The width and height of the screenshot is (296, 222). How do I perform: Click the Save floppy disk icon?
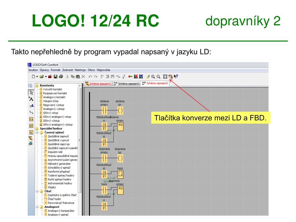pos(55,76)
